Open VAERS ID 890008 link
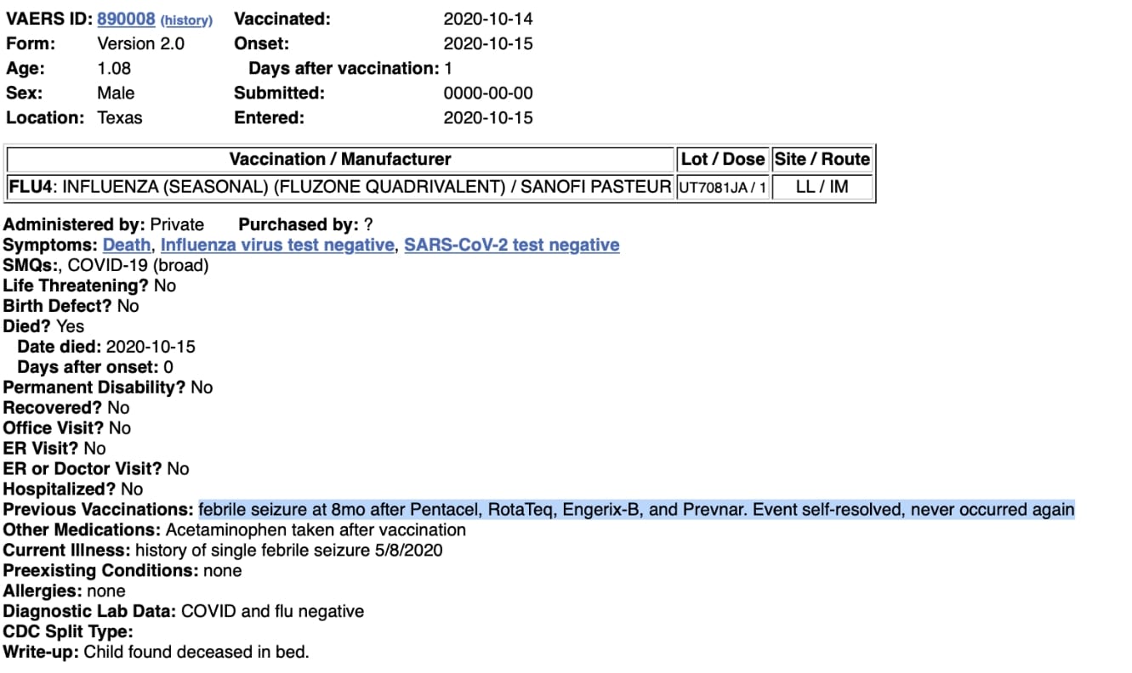Image resolution: width=1132 pixels, height=673 pixels. pos(126,19)
